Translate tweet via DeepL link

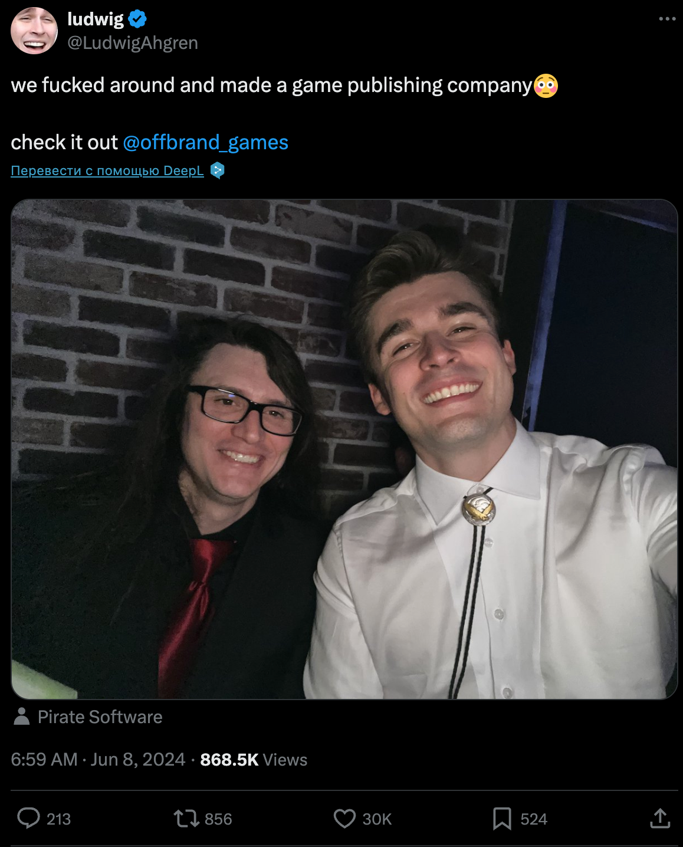tap(107, 170)
